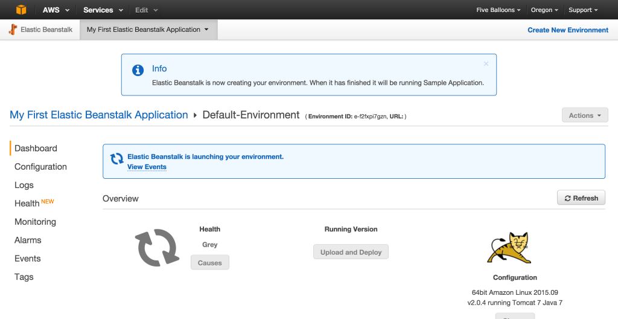Click the blue Info circle icon
618x319 pixels.
click(138, 70)
